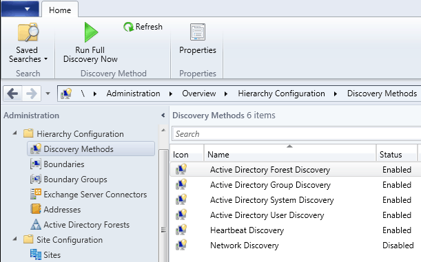Sort by the Icon column header
The width and height of the screenshot is (421, 262).
pyautogui.click(x=187, y=153)
